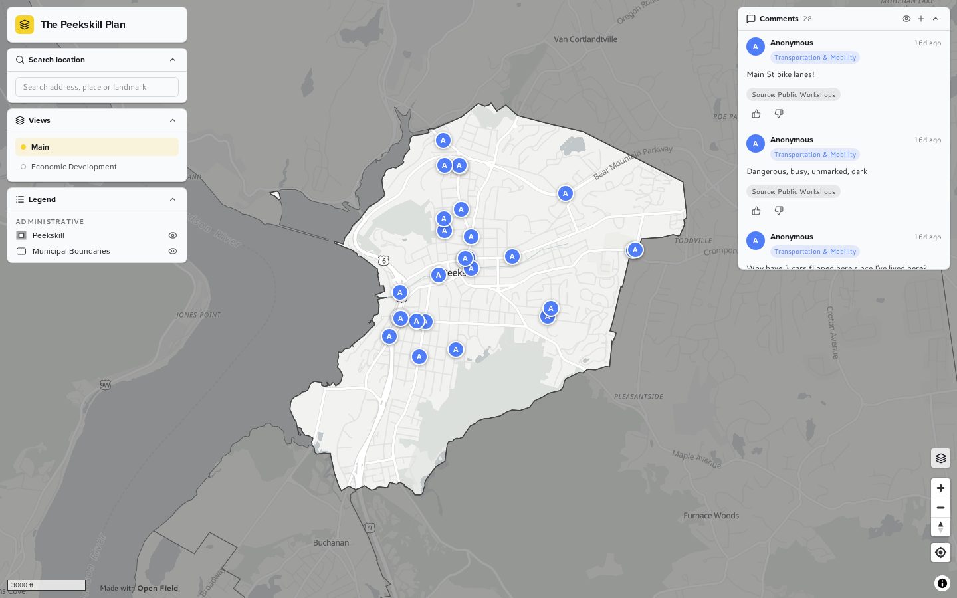
Task: Dislike the 'Dangerous, busy, unmarked, dark' comment
Action: point(779,211)
